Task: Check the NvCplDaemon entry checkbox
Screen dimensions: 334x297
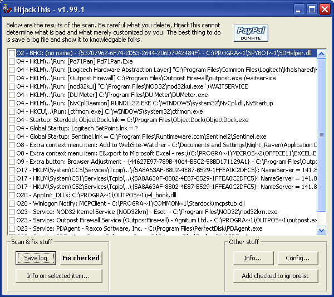Action: click(x=12, y=103)
